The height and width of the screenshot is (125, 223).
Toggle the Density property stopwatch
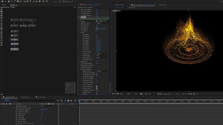tap(82, 27)
